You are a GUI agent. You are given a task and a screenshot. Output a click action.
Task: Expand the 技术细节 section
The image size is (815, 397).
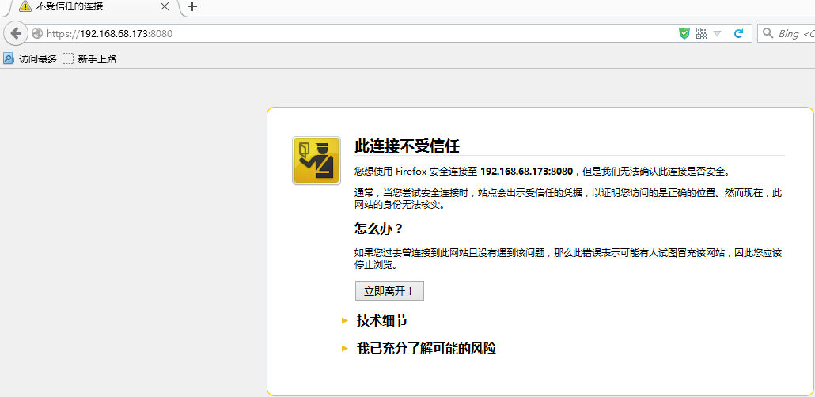point(381,320)
